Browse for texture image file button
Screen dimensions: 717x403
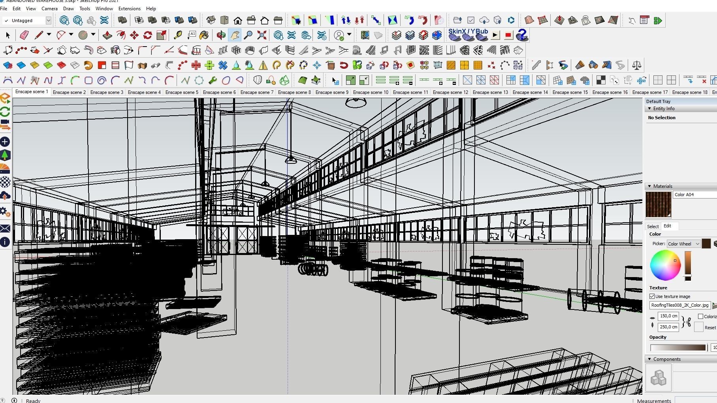[714, 306]
